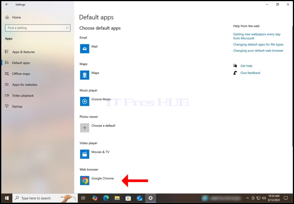294x204 pixels.
Task: Click Google Chrome browser name
Action: (x=103, y=178)
